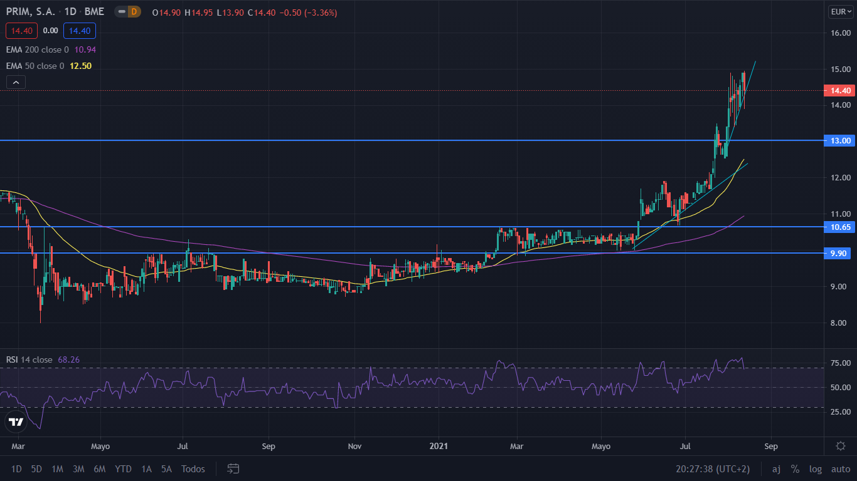Collapse the indicator legend with the chevron

16,82
